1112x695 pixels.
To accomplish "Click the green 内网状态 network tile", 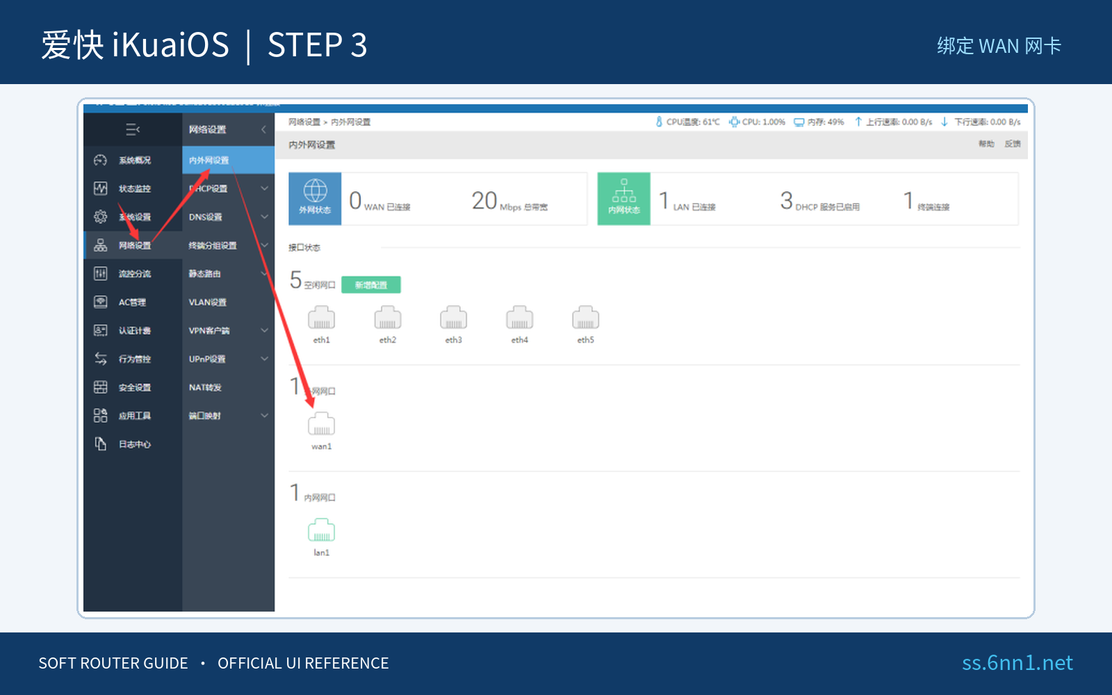I will click(x=624, y=199).
